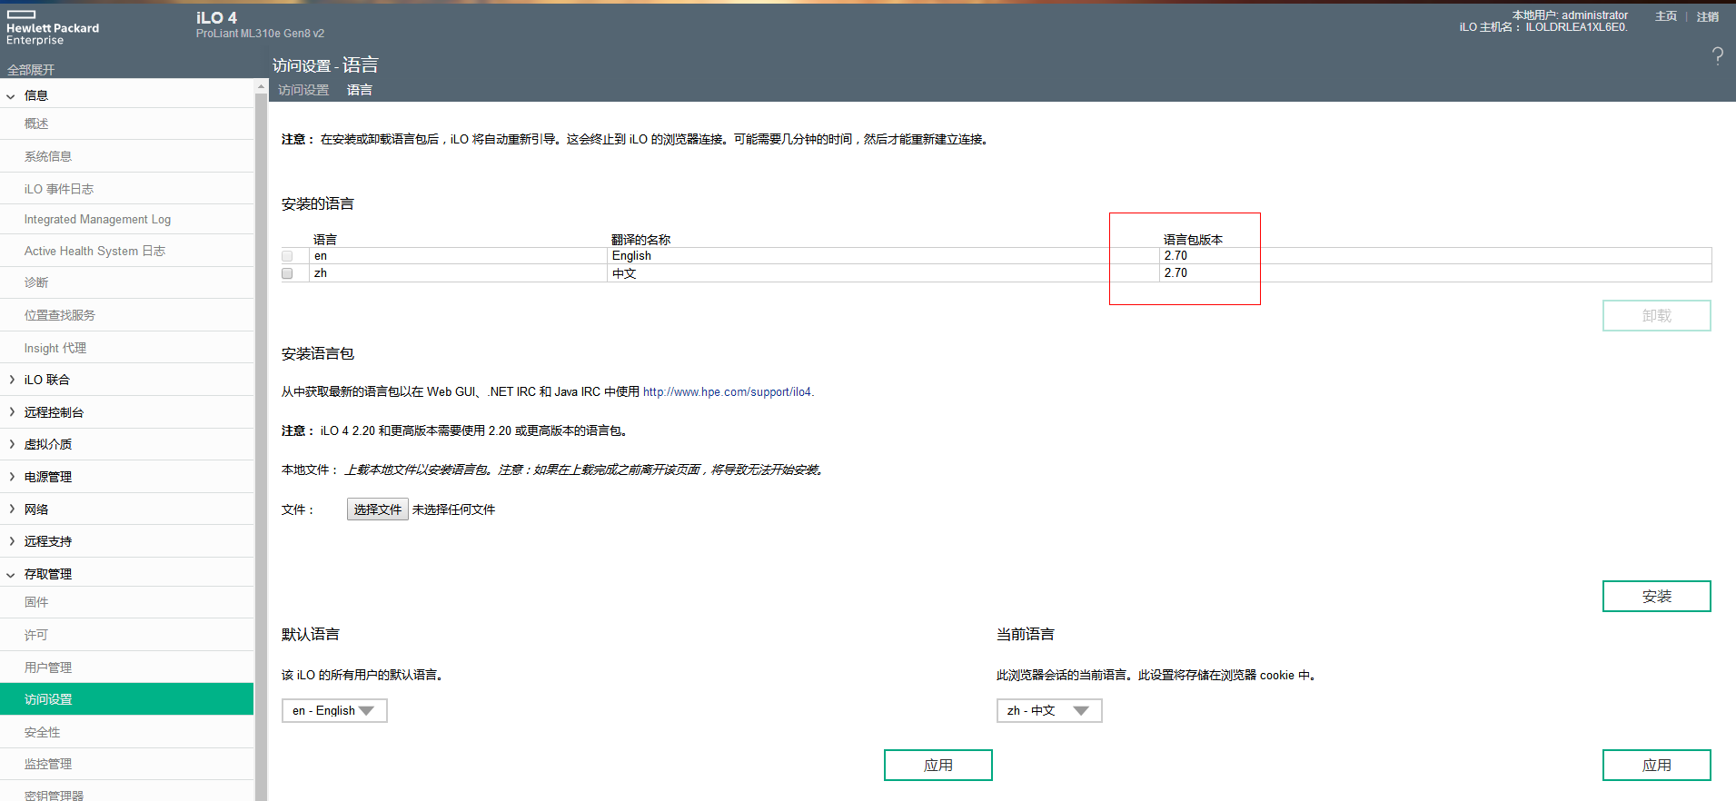Expand the iLO 联合 section
The image size is (1736, 801).
(11, 380)
